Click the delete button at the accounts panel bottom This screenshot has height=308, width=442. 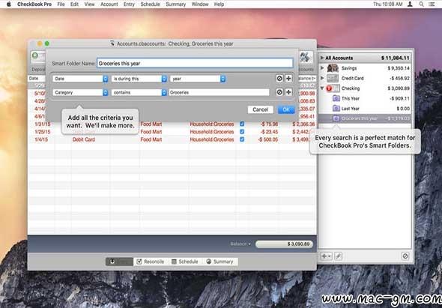click(405, 256)
